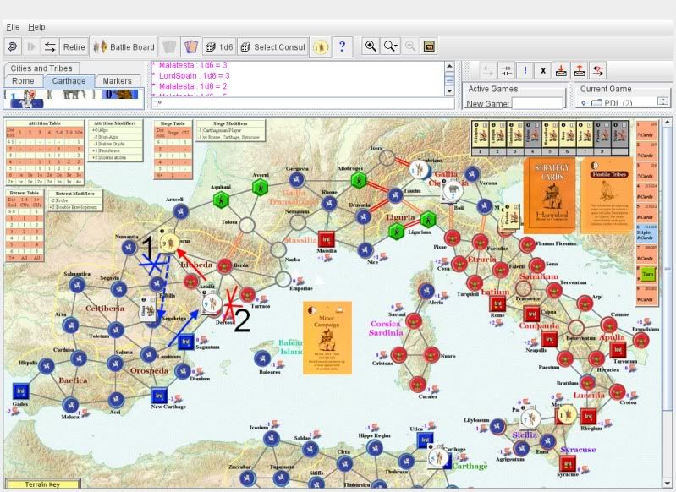The width and height of the screenshot is (676, 492).
Task: Toggle the player hand cards window
Action: point(191,46)
